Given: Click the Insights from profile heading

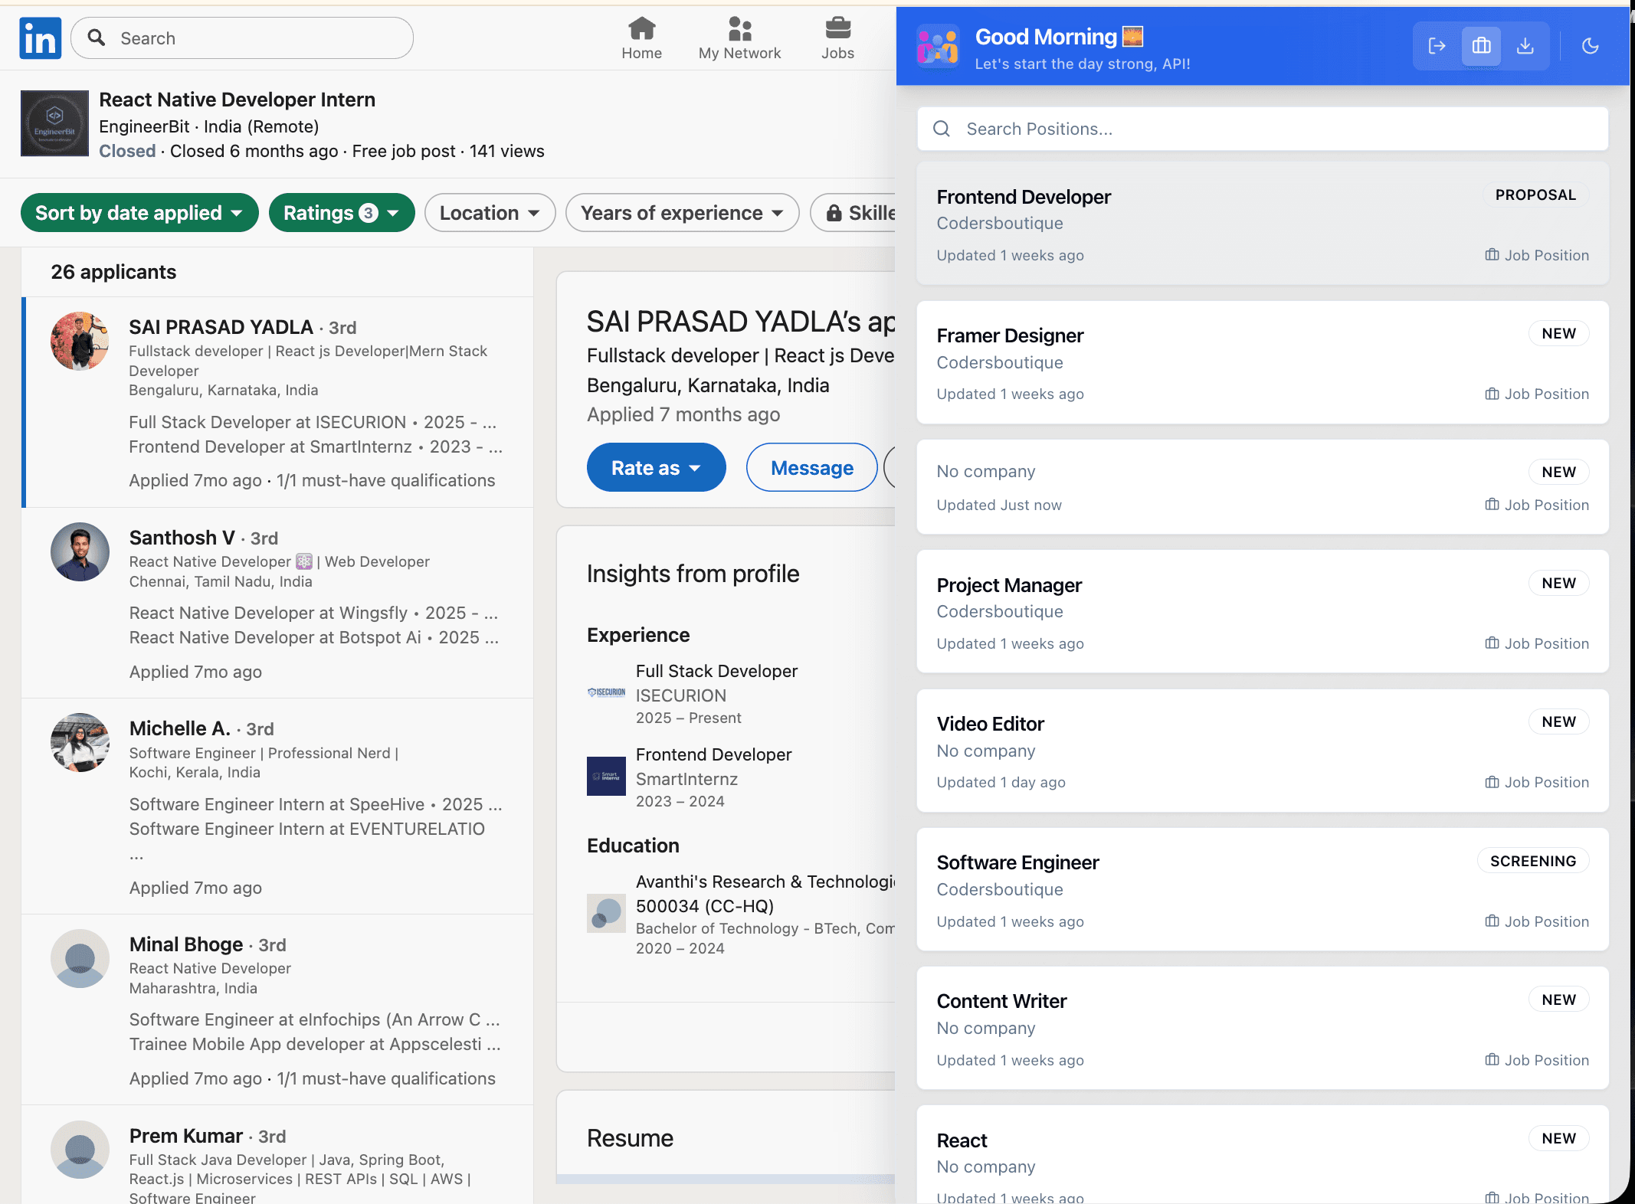Looking at the screenshot, I should point(693,574).
